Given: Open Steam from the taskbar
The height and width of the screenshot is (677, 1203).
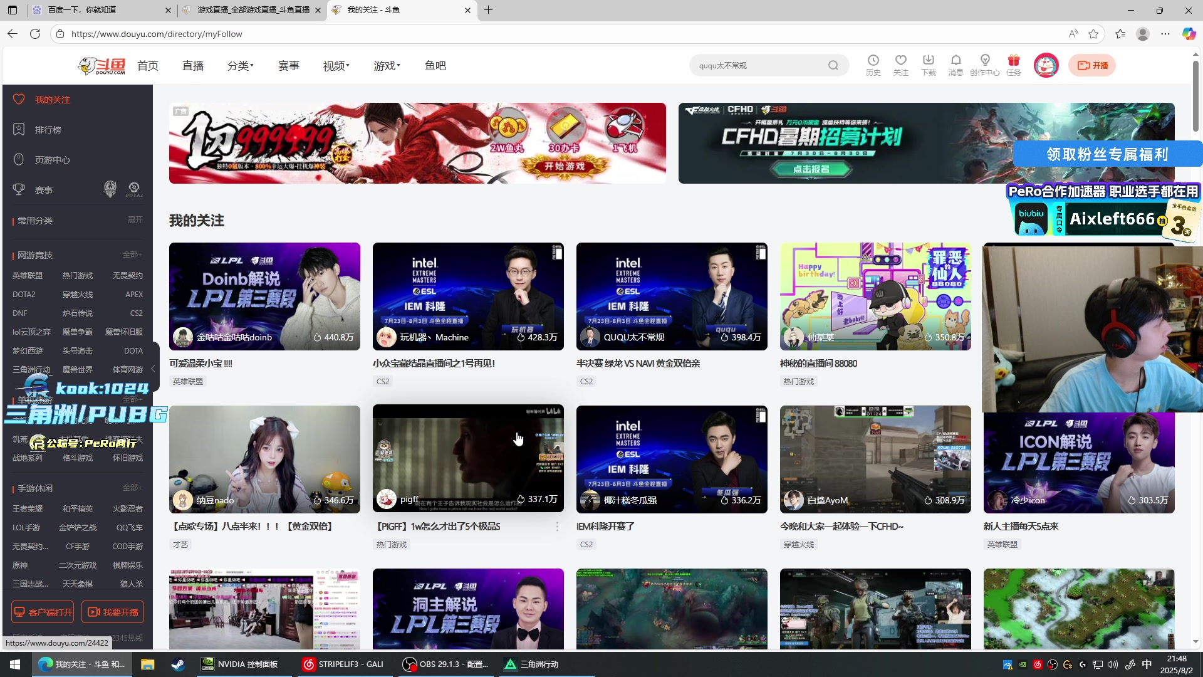Looking at the screenshot, I should [178, 664].
